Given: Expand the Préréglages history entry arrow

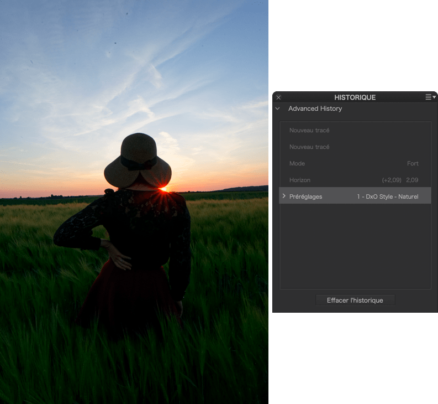Looking at the screenshot, I should 284,196.
